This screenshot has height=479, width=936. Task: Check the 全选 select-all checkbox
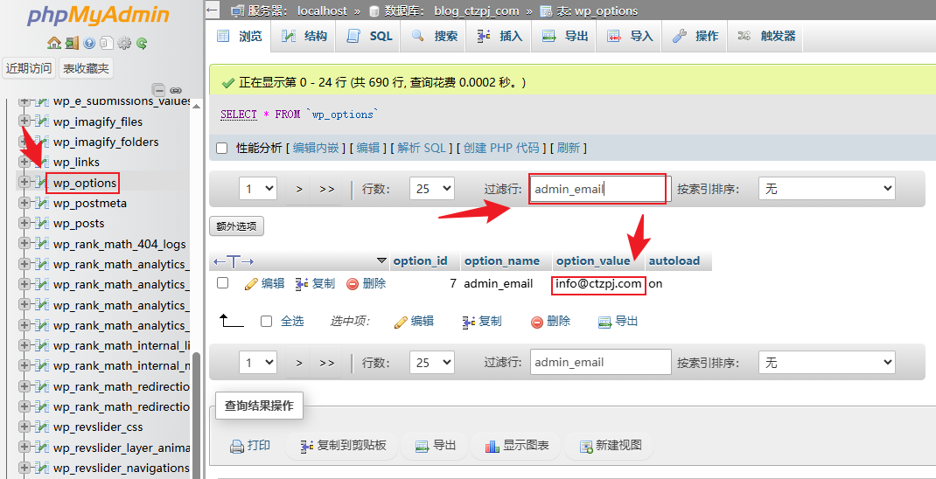coord(267,322)
